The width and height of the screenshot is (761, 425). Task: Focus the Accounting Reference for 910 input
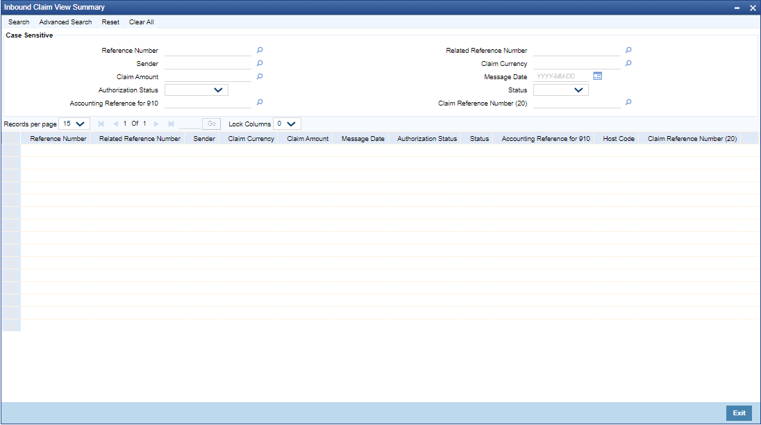pos(208,102)
